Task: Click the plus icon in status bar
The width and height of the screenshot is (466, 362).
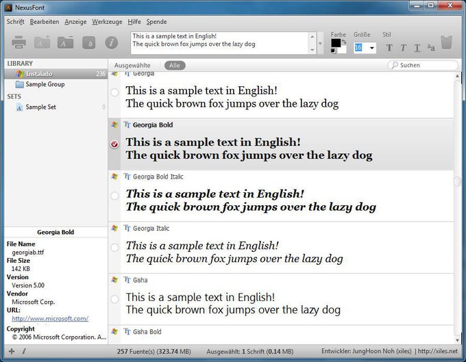Action: point(12,351)
